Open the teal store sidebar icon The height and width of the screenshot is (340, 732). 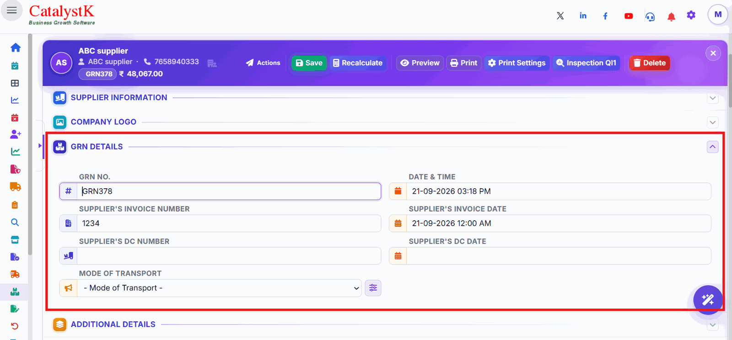pos(15,239)
